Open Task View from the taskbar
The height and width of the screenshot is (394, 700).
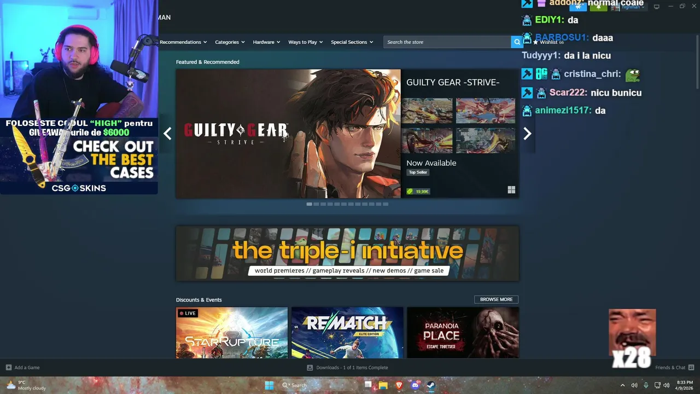pos(368,385)
